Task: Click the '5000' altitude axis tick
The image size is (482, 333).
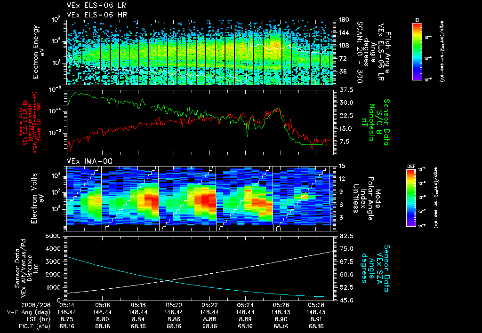Action: (x=53, y=236)
